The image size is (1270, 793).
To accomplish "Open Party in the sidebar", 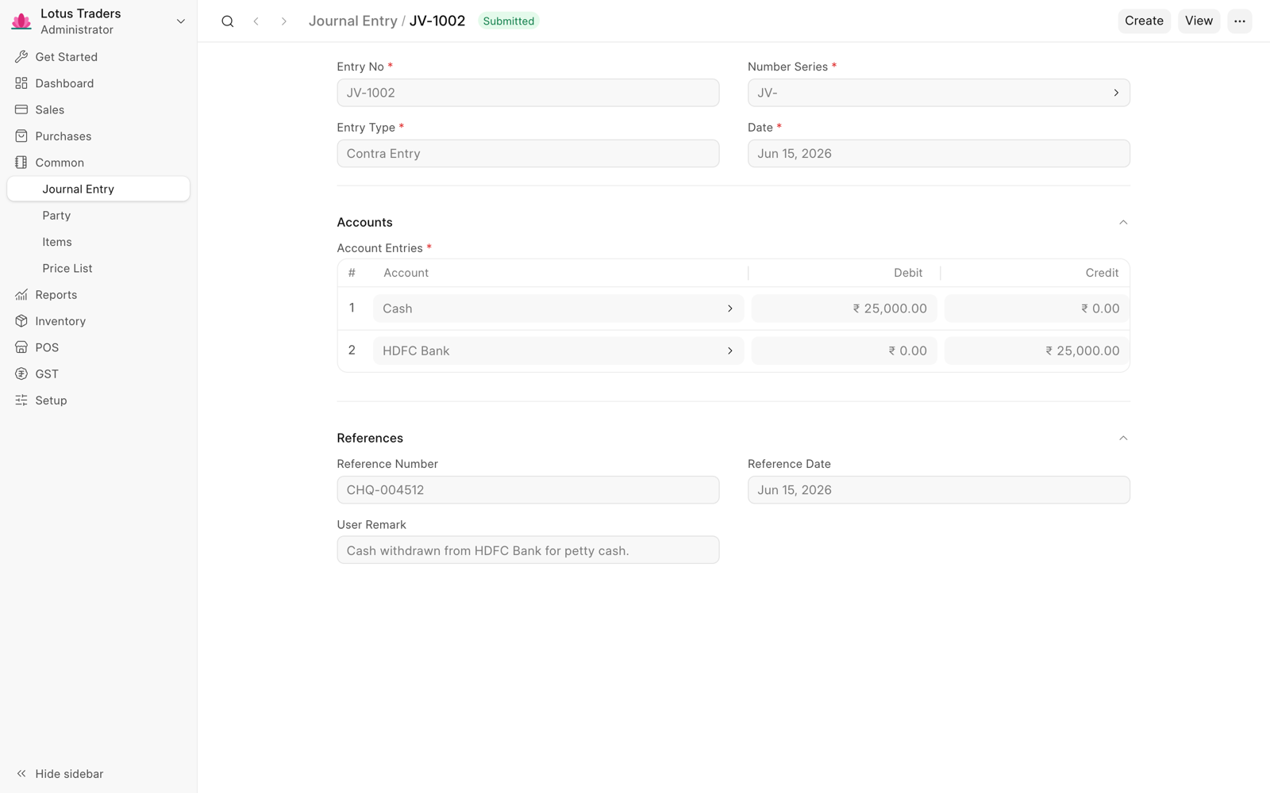I will tap(56, 216).
